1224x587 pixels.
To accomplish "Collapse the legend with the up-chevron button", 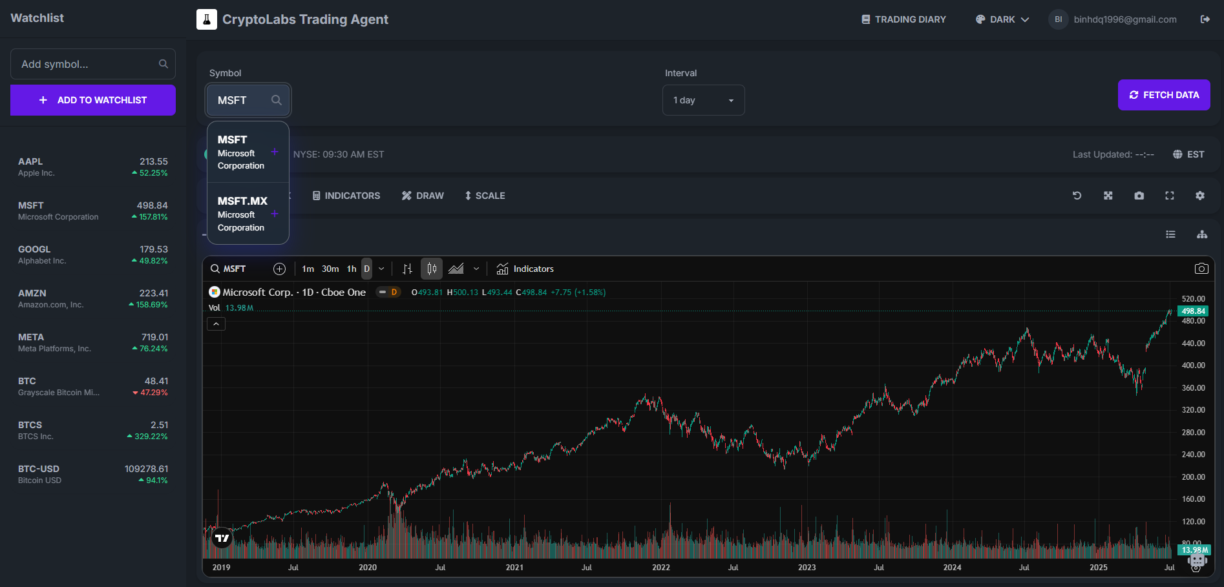I will tap(216, 324).
